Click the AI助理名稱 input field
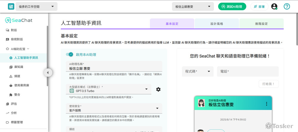 click(114, 66)
